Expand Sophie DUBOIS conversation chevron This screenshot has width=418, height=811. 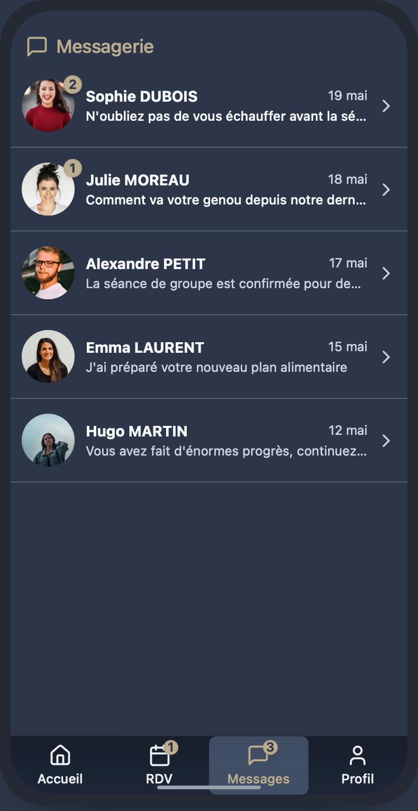[386, 106]
